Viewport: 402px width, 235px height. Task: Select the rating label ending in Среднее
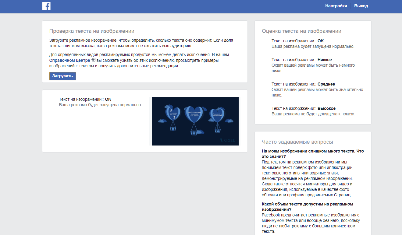[x=303, y=84]
